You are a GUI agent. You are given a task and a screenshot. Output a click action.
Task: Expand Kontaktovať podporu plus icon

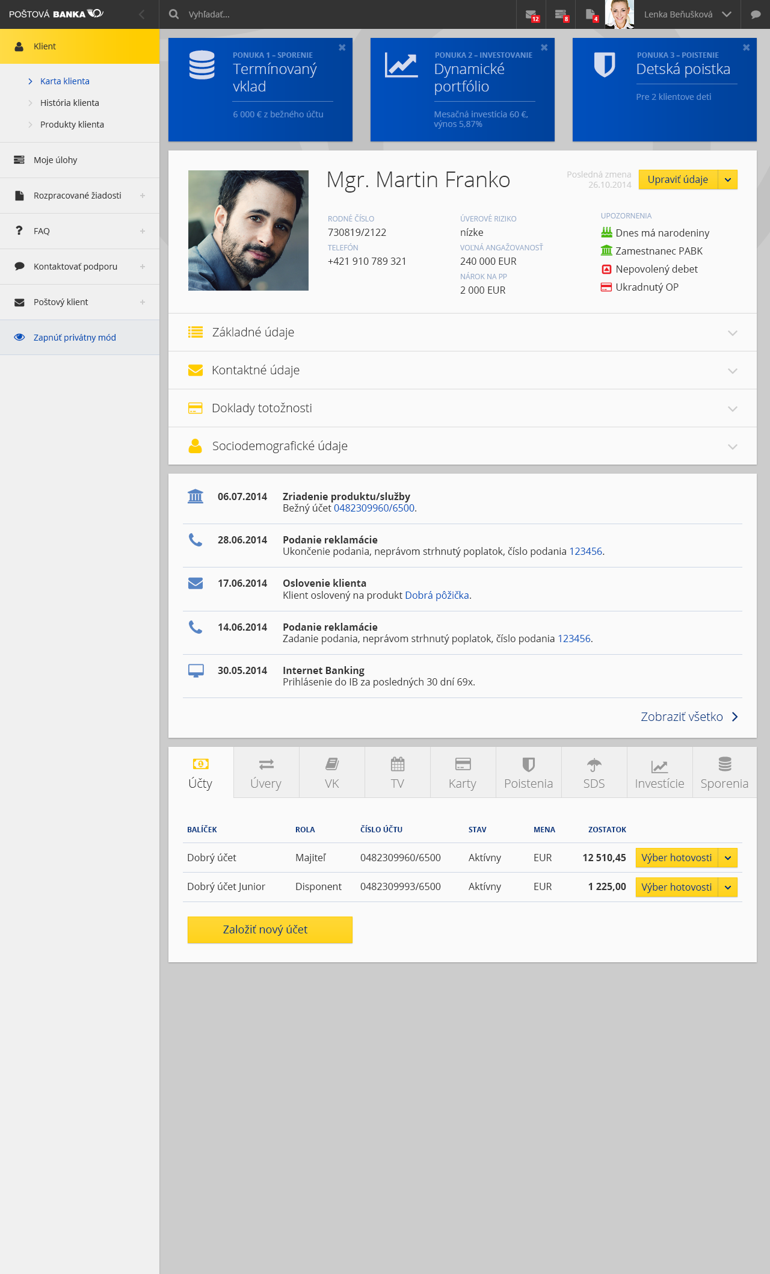[143, 267]
